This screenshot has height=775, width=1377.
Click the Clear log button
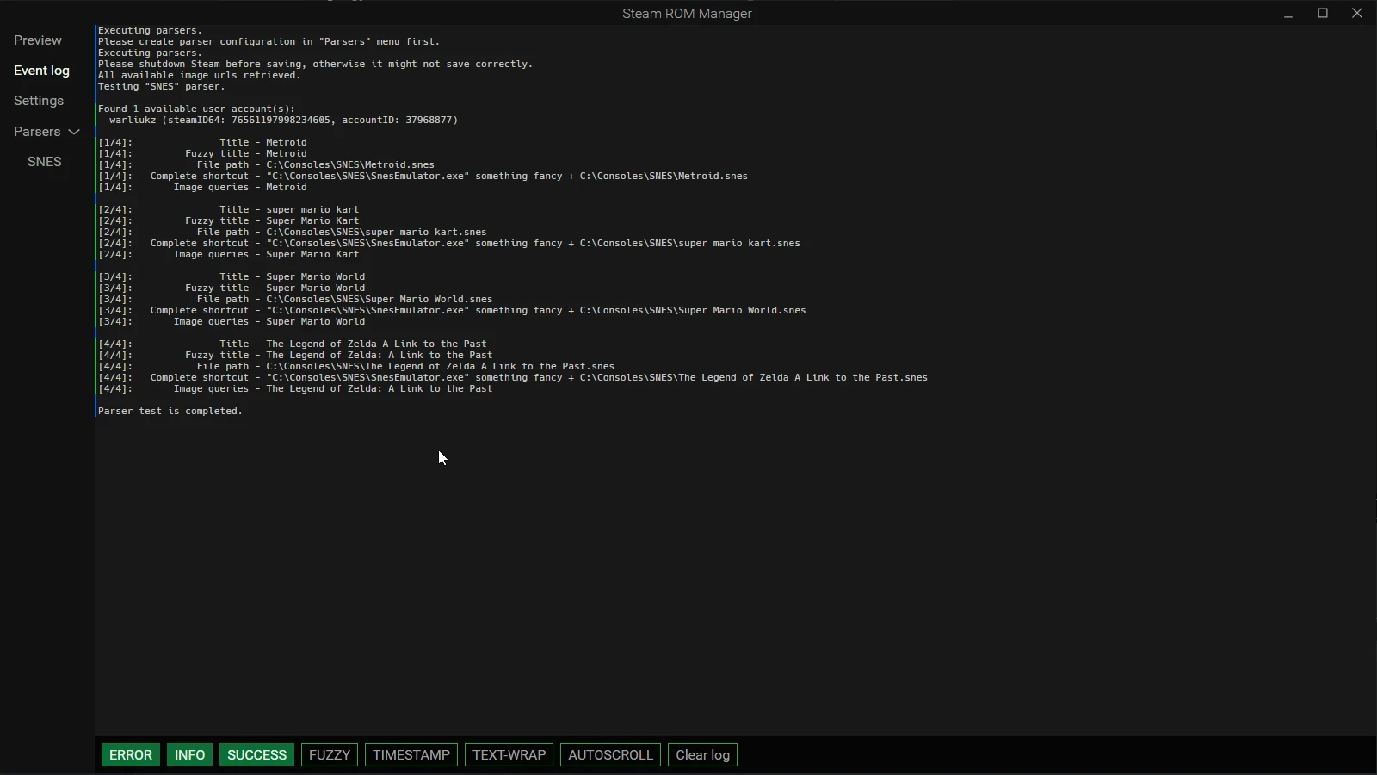[x=702, y=755]
